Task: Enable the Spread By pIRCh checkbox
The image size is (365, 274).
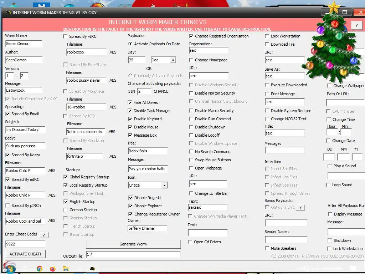Action: [7, 205]
